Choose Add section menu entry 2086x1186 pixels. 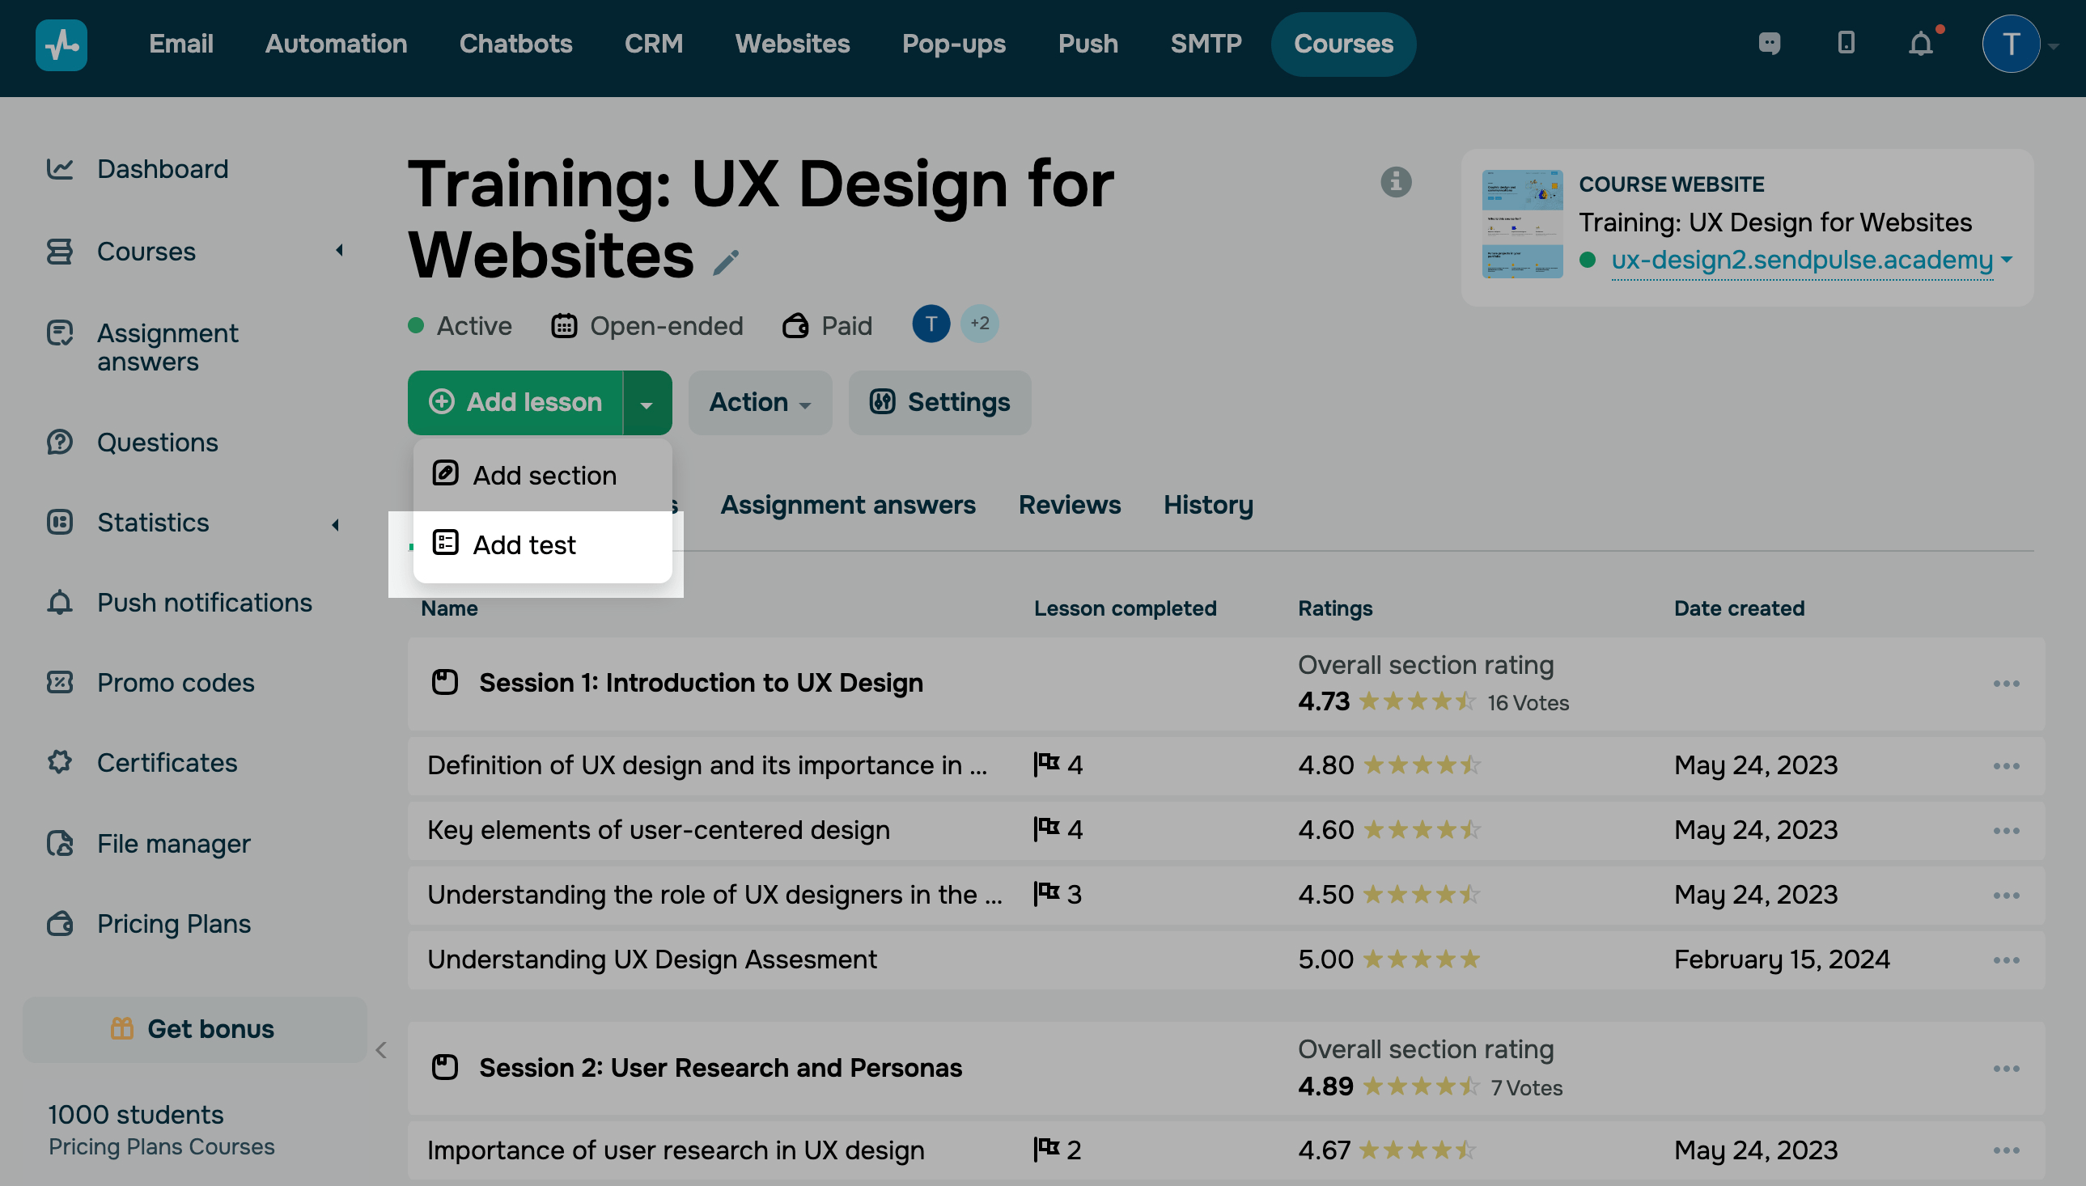(544, 476)
